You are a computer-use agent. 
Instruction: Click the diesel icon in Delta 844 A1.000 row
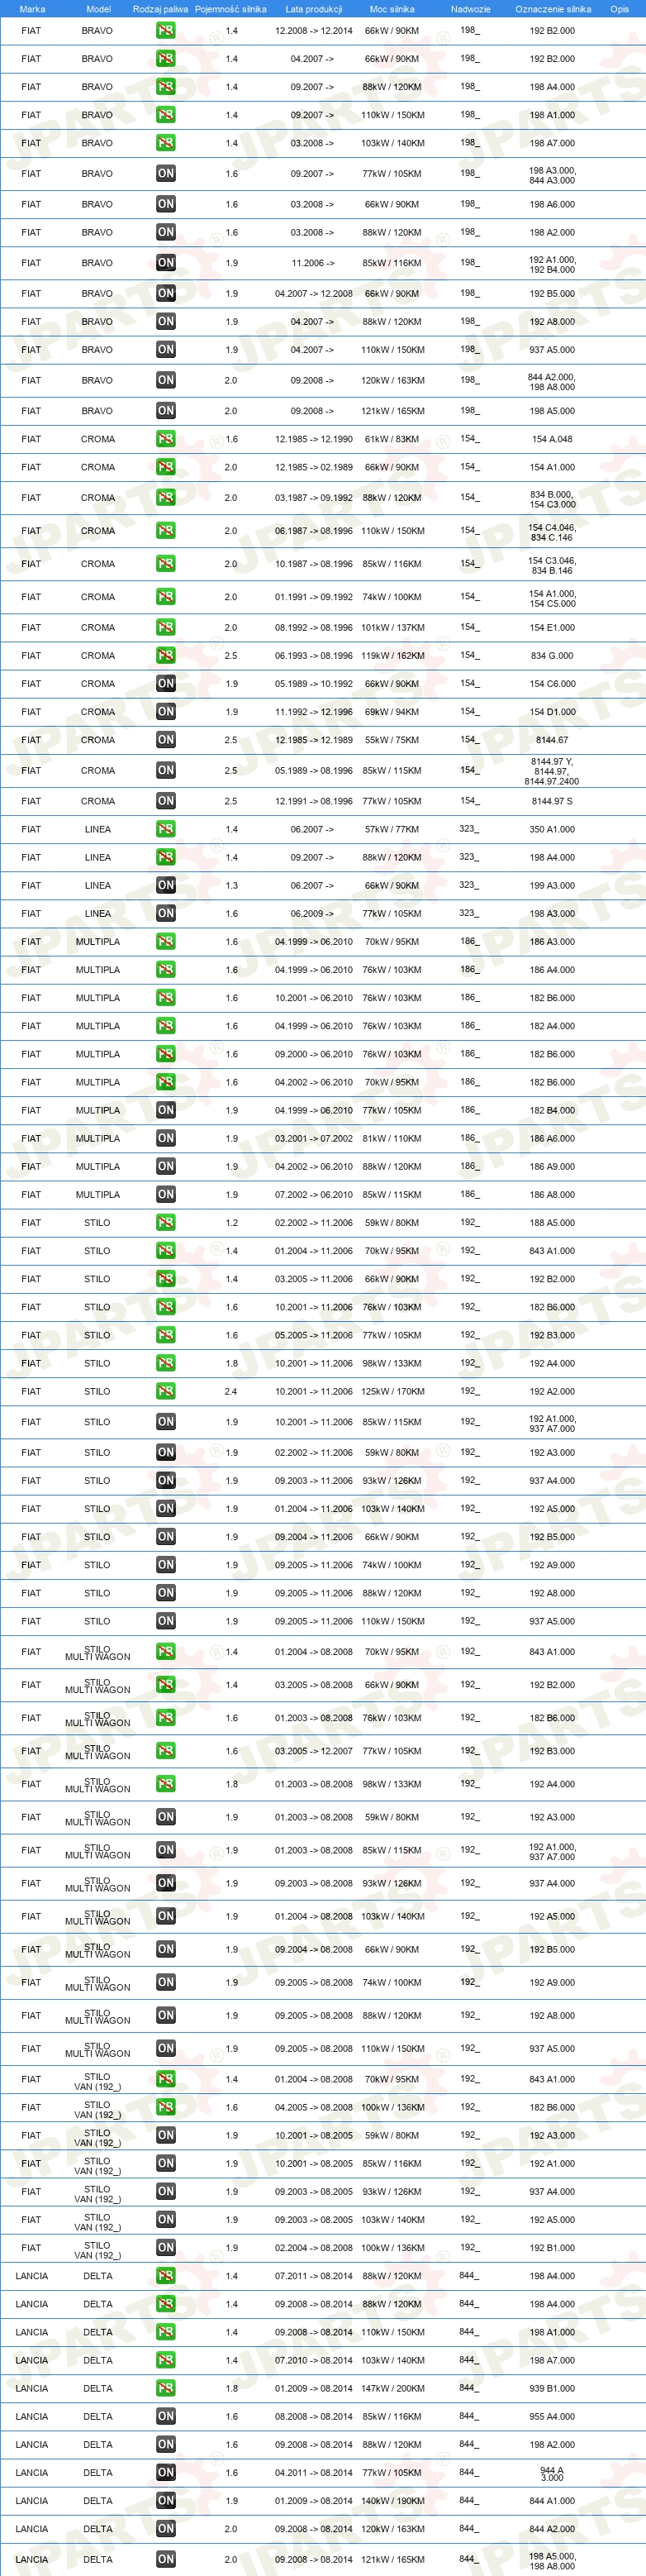(166, 2501)
